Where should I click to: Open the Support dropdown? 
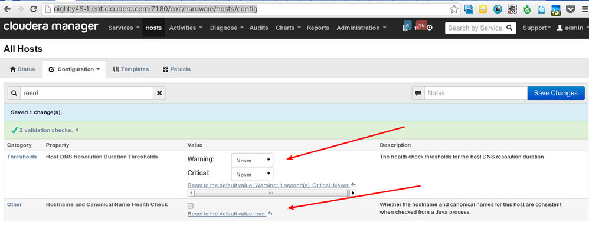537,28
